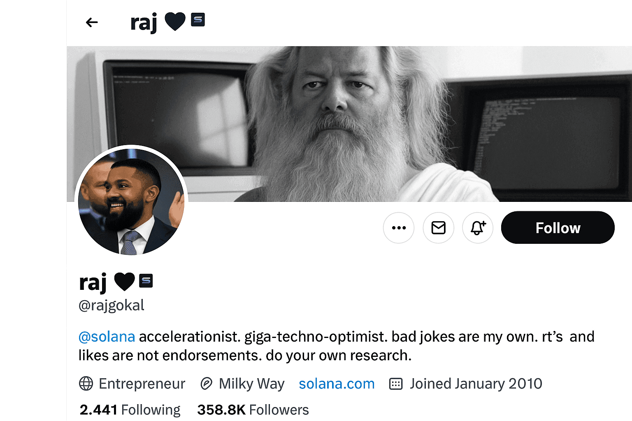Click the calendar icon beside Joined date
This screenshot has height=421, width=632.
396,384
